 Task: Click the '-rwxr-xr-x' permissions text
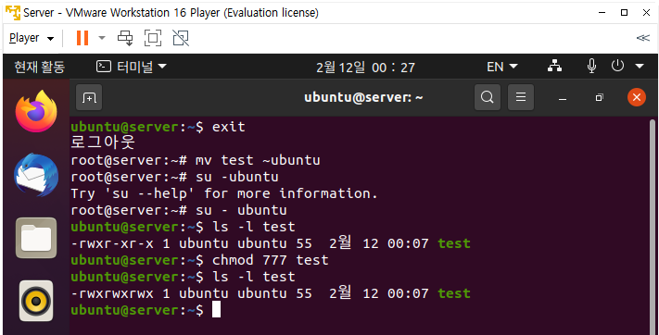click(112, 243)
